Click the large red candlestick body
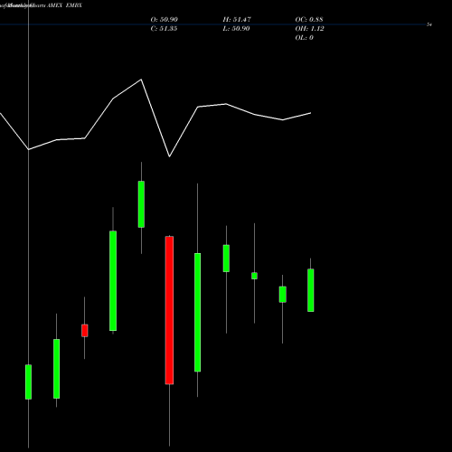Screen dimensions: 452x452 coord(169,310)
